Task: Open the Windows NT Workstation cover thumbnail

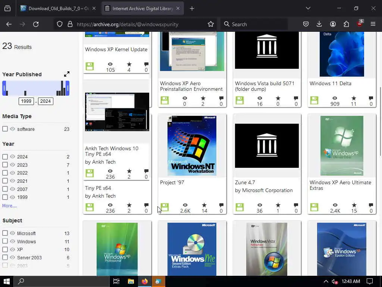Action: click(x=192, y=146)
